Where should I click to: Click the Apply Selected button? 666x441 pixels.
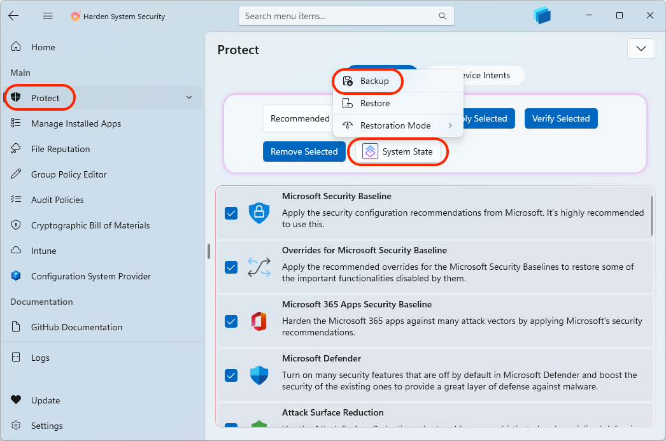click(489, 118)
